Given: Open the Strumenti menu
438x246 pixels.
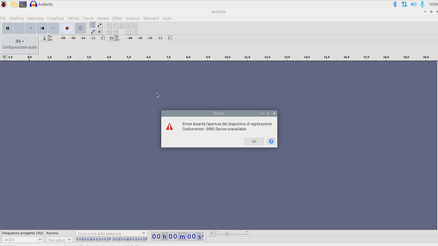Looking at the screenshot, I should click(151, 18).
